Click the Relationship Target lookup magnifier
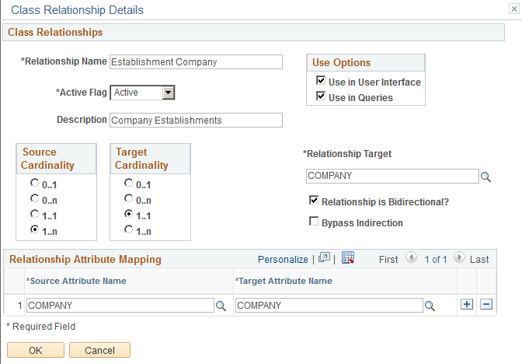 [486, 177]
